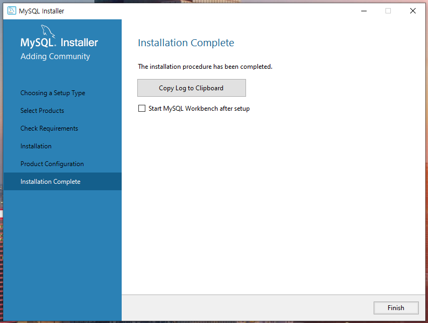Close the MySQL Installer window
Image resolution: width=428 pixels, height=323 pixels.
[x=413, y=11]
